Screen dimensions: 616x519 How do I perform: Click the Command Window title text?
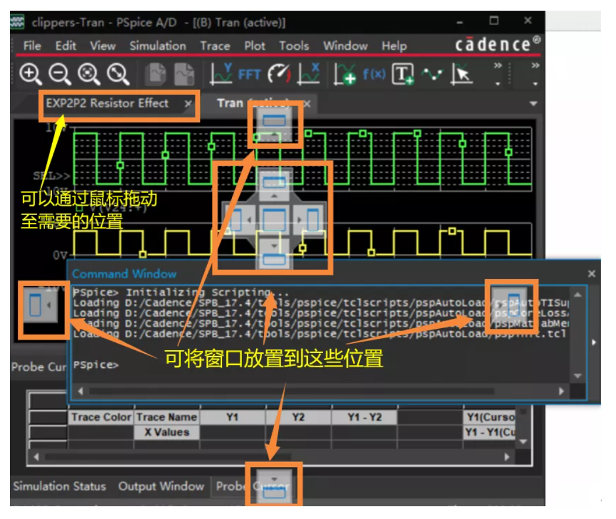(x=124, y=274)
